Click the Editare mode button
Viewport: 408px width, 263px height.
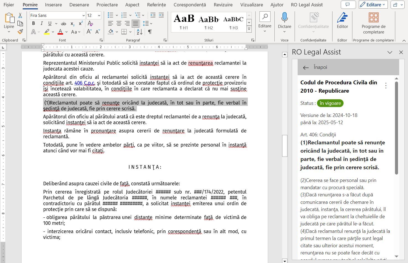373,5
